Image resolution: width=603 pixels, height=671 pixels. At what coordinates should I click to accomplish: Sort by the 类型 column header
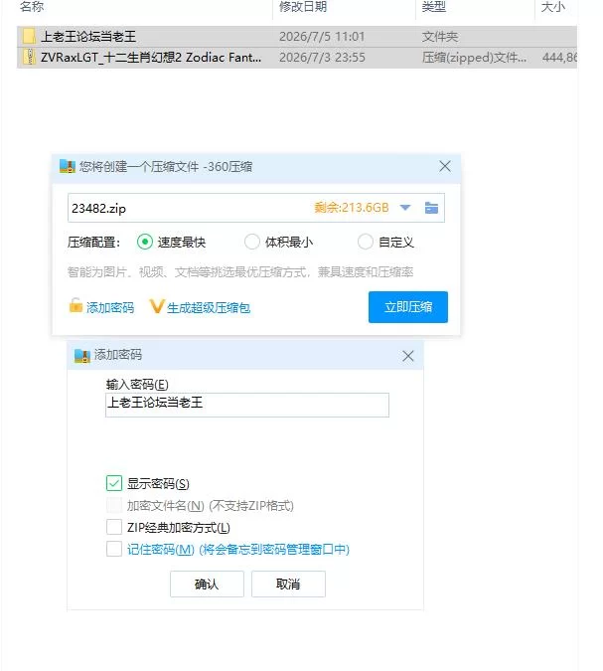coord(434,7)
